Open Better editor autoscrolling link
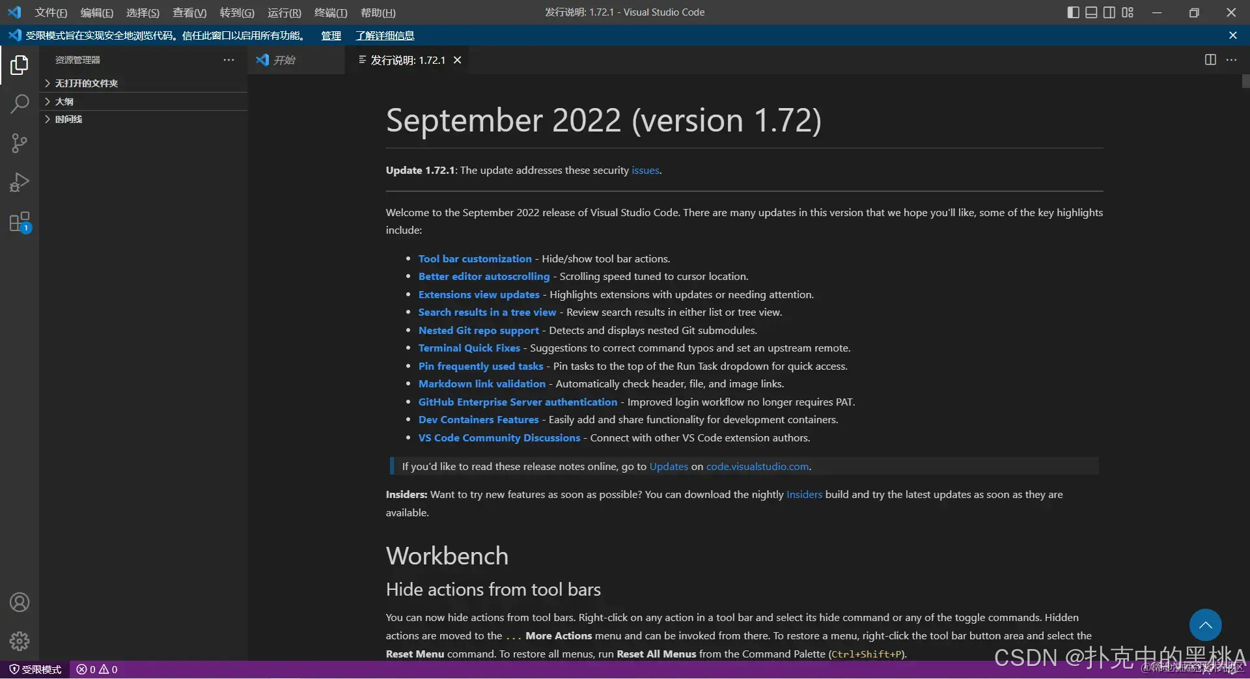The height and width of the screenshot is (679, 1250). click(484, 276)
